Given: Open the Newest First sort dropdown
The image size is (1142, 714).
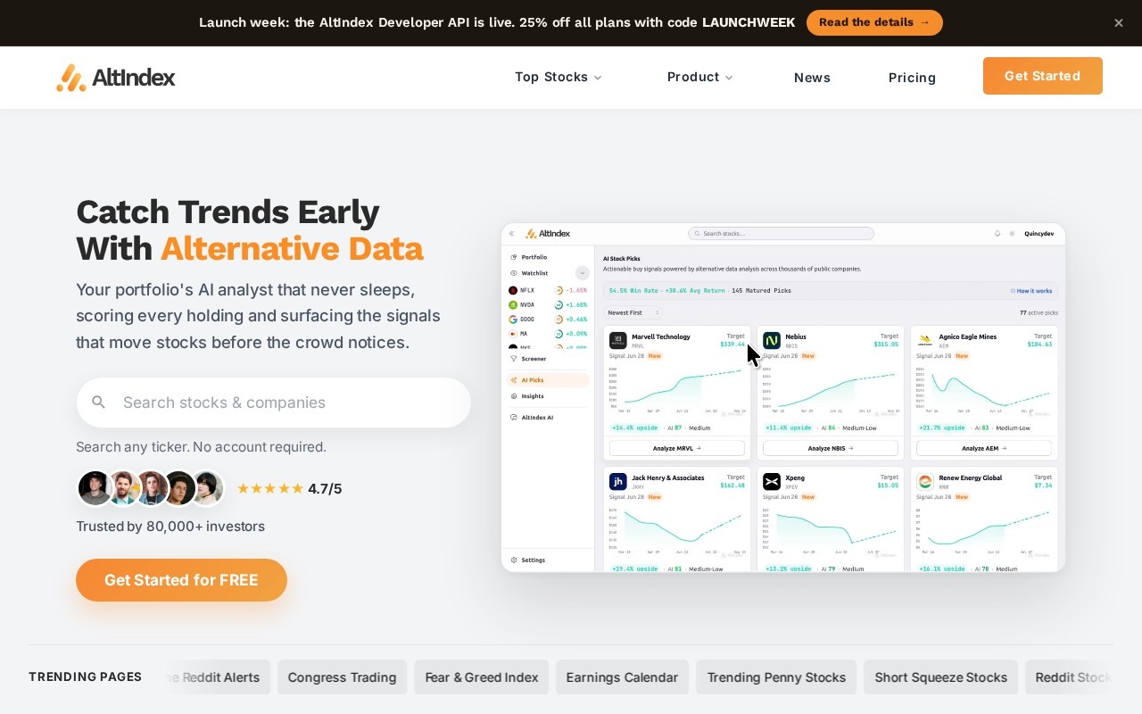Looking at the screenshot, I should pos(633,313).
